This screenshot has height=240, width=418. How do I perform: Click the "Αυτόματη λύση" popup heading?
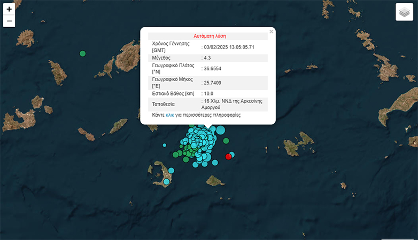(x=210, y=36)
